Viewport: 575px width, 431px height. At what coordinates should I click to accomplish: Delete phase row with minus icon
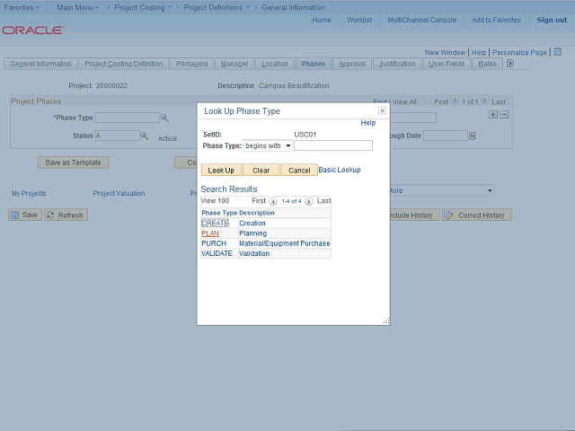(x=504, y=115)
